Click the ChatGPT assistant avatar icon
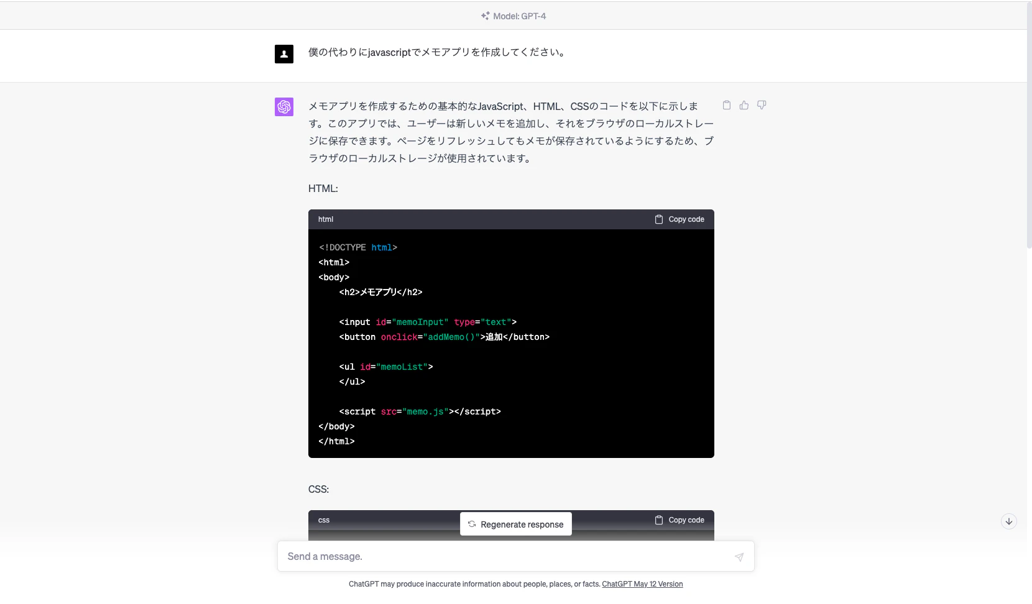Image resolution: width=1032 pixels, height=604 pixels. (x=284, y=107)
